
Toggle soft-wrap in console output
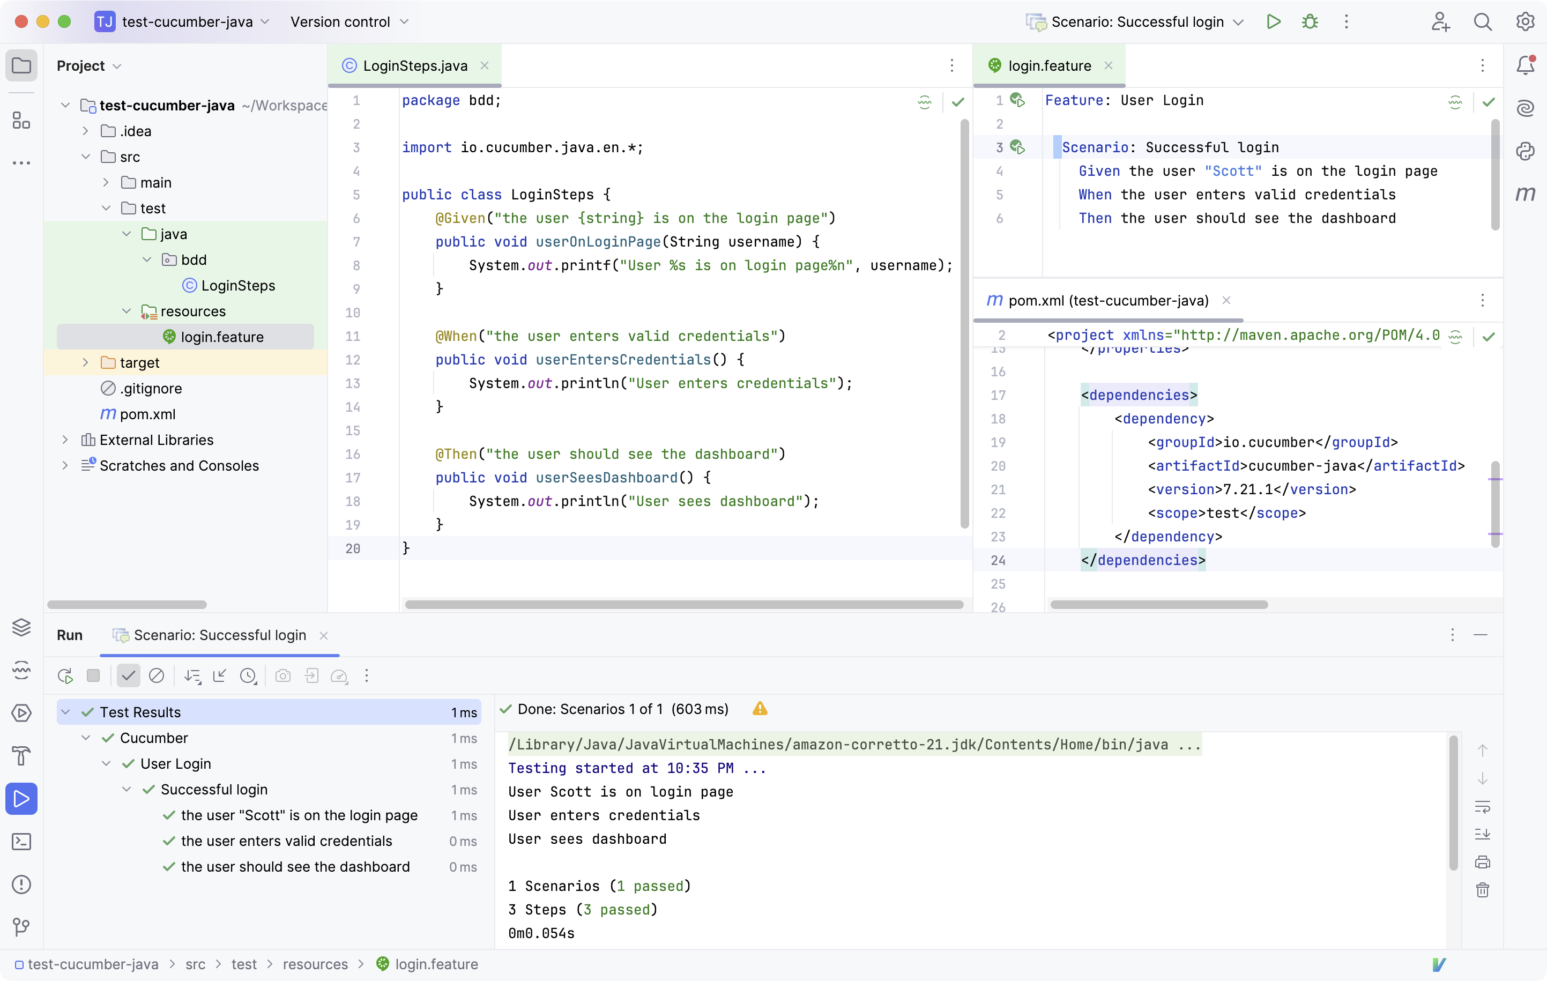click(1482, 807)
